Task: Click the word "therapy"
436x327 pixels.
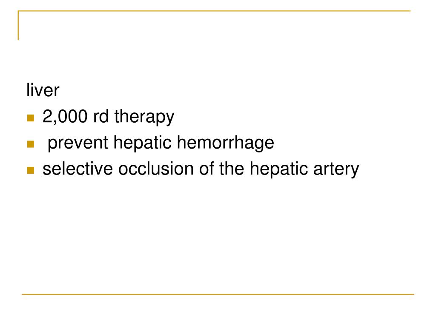Action: 144,118
